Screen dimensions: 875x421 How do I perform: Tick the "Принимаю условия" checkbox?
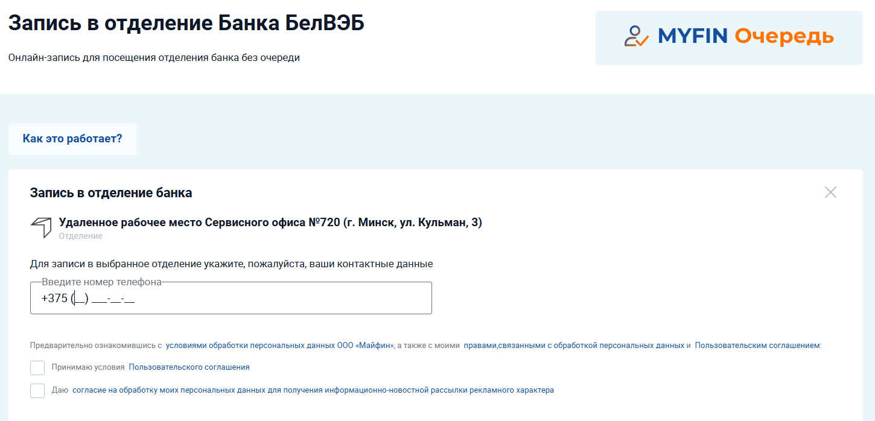(x=37, y=367)
